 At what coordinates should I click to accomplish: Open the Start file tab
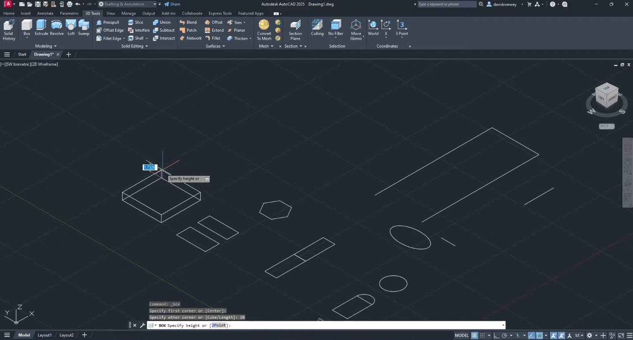tap(22, 54)
